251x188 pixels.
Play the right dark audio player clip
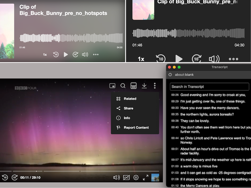coord(179,59)
